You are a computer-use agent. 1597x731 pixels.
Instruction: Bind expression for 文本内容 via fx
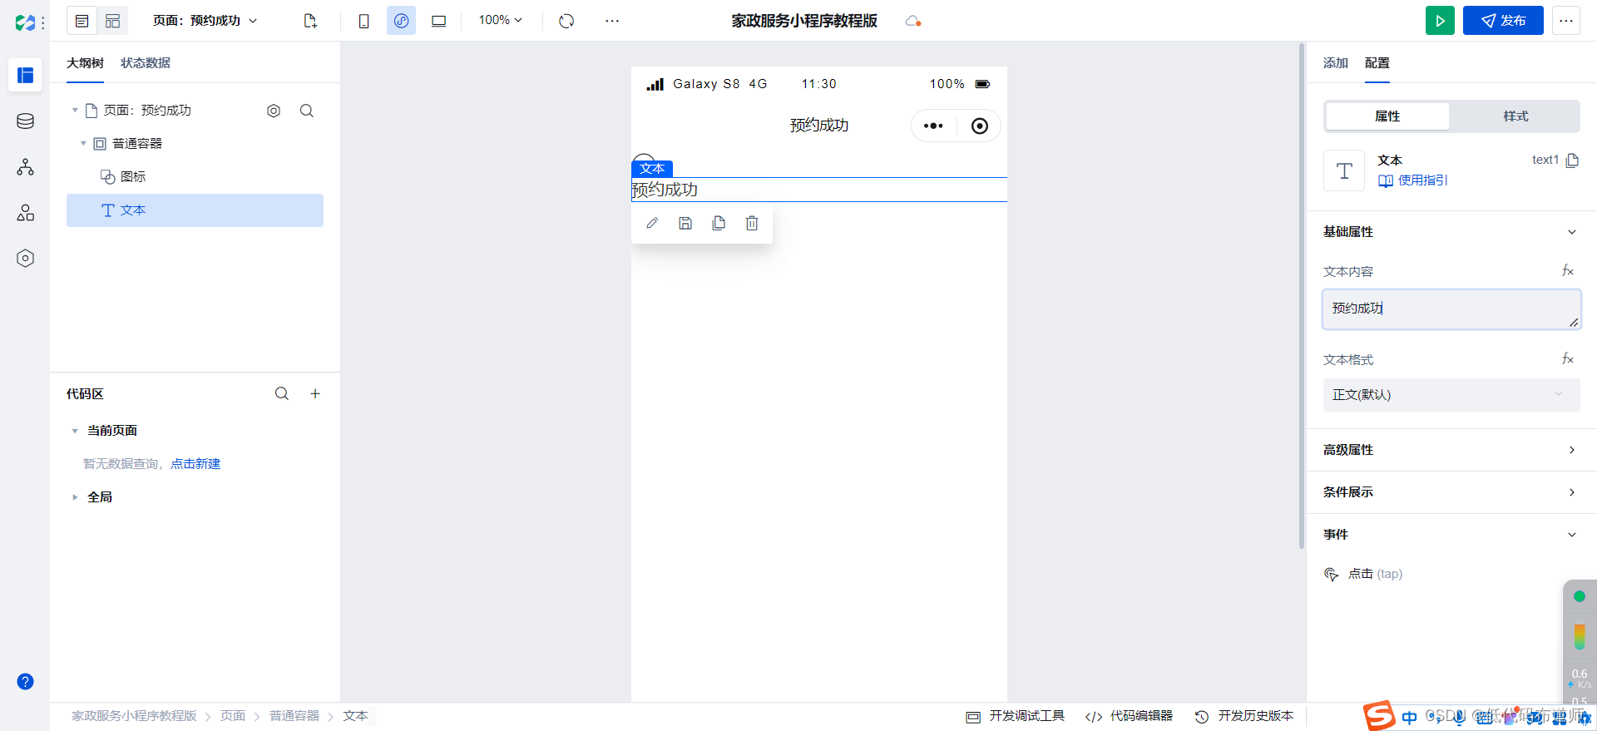click(1568, 271)
